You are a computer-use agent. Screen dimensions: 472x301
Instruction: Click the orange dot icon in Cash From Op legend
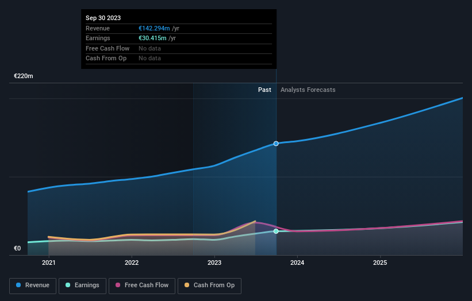pos(187,285)
